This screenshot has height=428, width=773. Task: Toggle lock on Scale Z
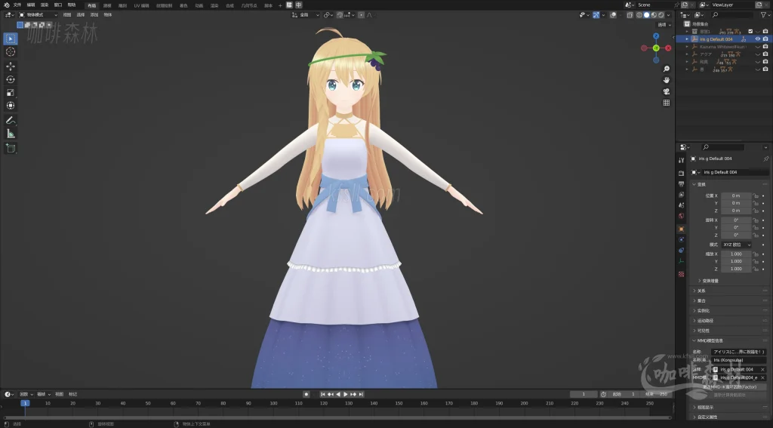(x=756, y=269)
